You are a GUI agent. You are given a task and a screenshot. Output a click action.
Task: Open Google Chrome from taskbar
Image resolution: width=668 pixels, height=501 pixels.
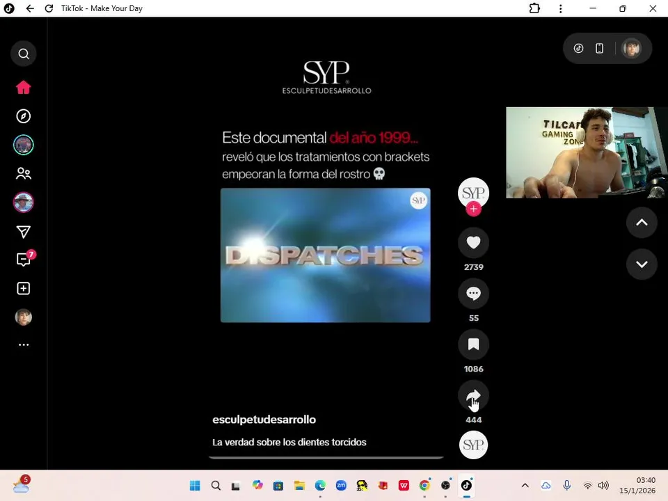click(424, 485)
